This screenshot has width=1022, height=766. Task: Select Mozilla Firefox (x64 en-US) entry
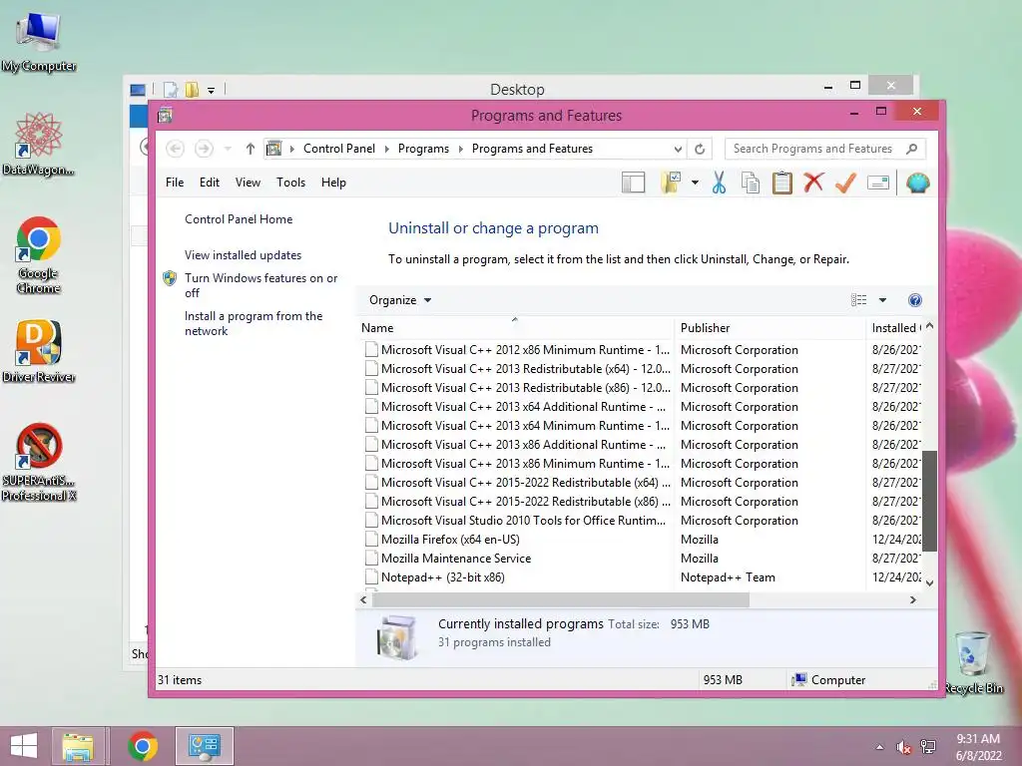pyautogui.click(x=450, y=540)
